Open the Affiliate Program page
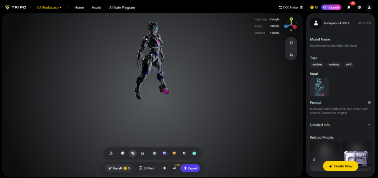Viewport: 378px width, 178px height. (122, 7)
